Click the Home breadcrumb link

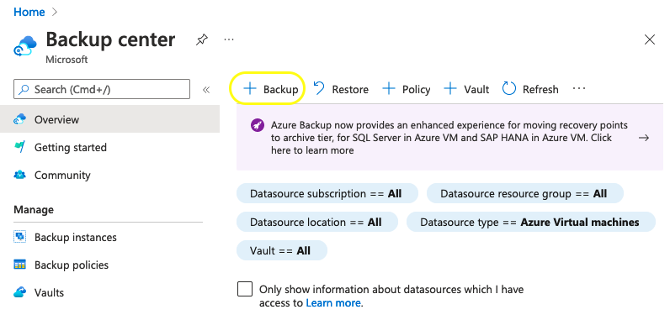(x=29, y=12)
